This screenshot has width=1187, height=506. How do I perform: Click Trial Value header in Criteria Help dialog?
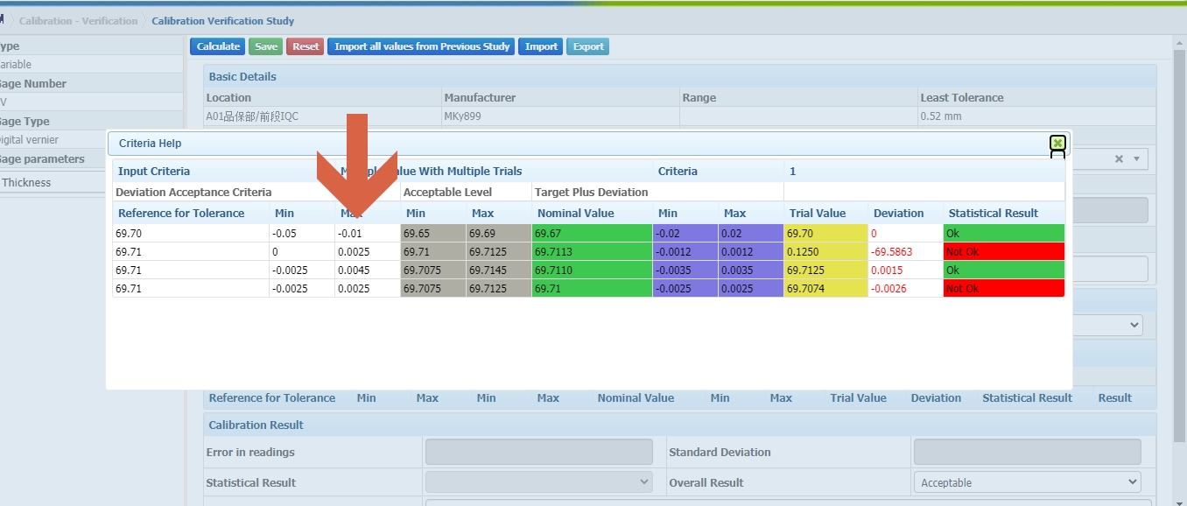tap(818, 213)
